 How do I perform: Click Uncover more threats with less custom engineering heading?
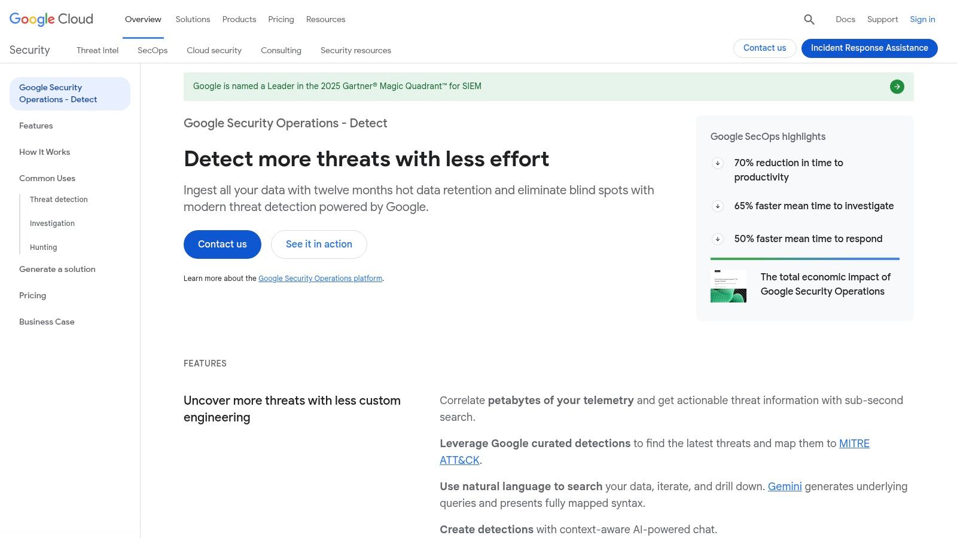click(x=292, y=409)
